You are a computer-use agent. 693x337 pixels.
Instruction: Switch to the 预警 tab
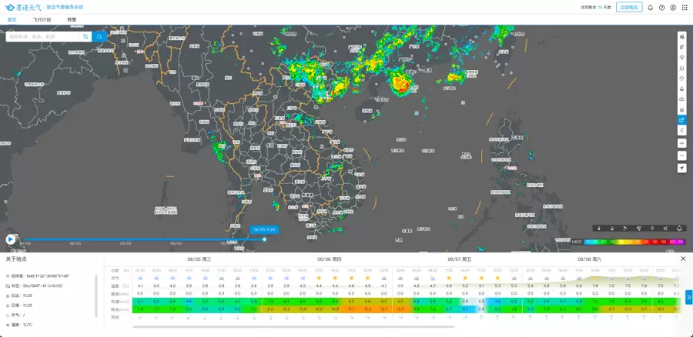[x=72, y=19]
